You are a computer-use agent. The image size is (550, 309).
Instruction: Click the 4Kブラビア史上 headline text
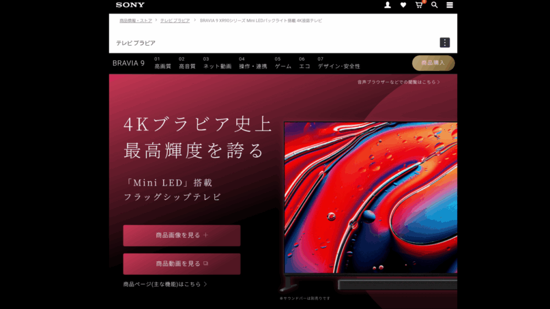198,124
